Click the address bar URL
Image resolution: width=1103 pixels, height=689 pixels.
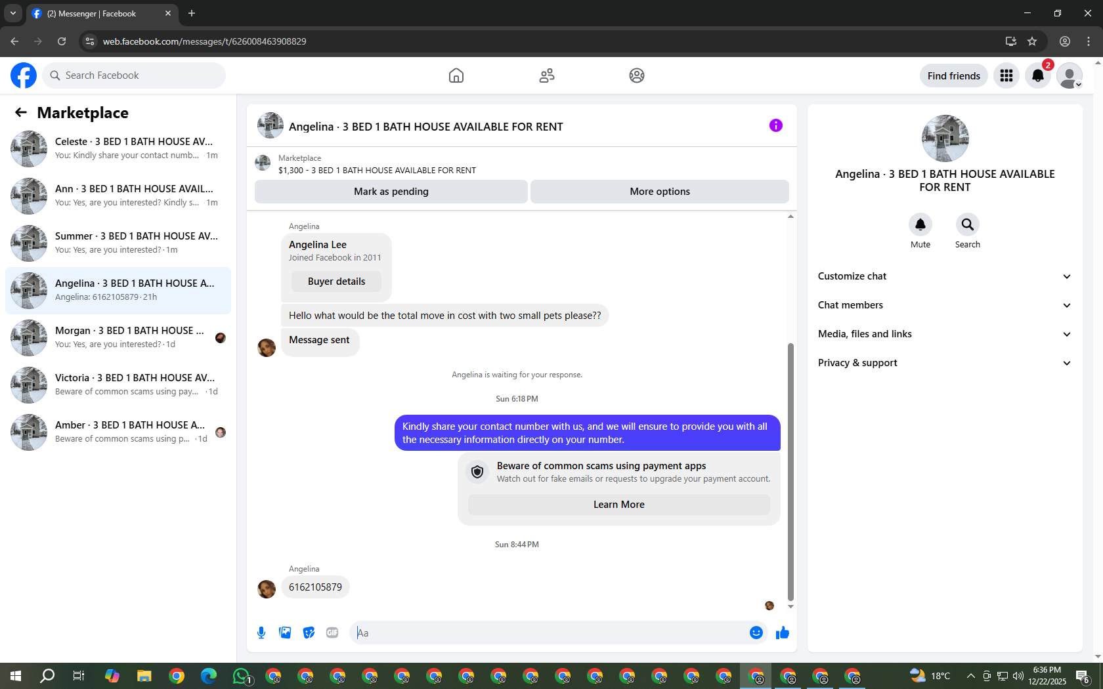tap(204, 41)
